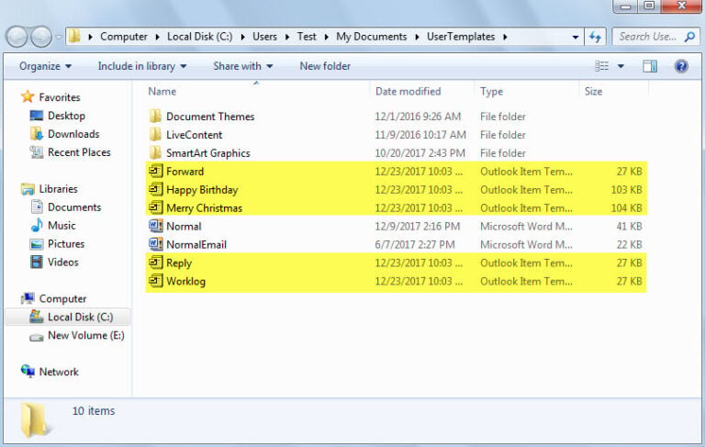Expand arrow after Users breadcrumb
The width and height of the screenshot is (705, 447).
tap(287, 37)
